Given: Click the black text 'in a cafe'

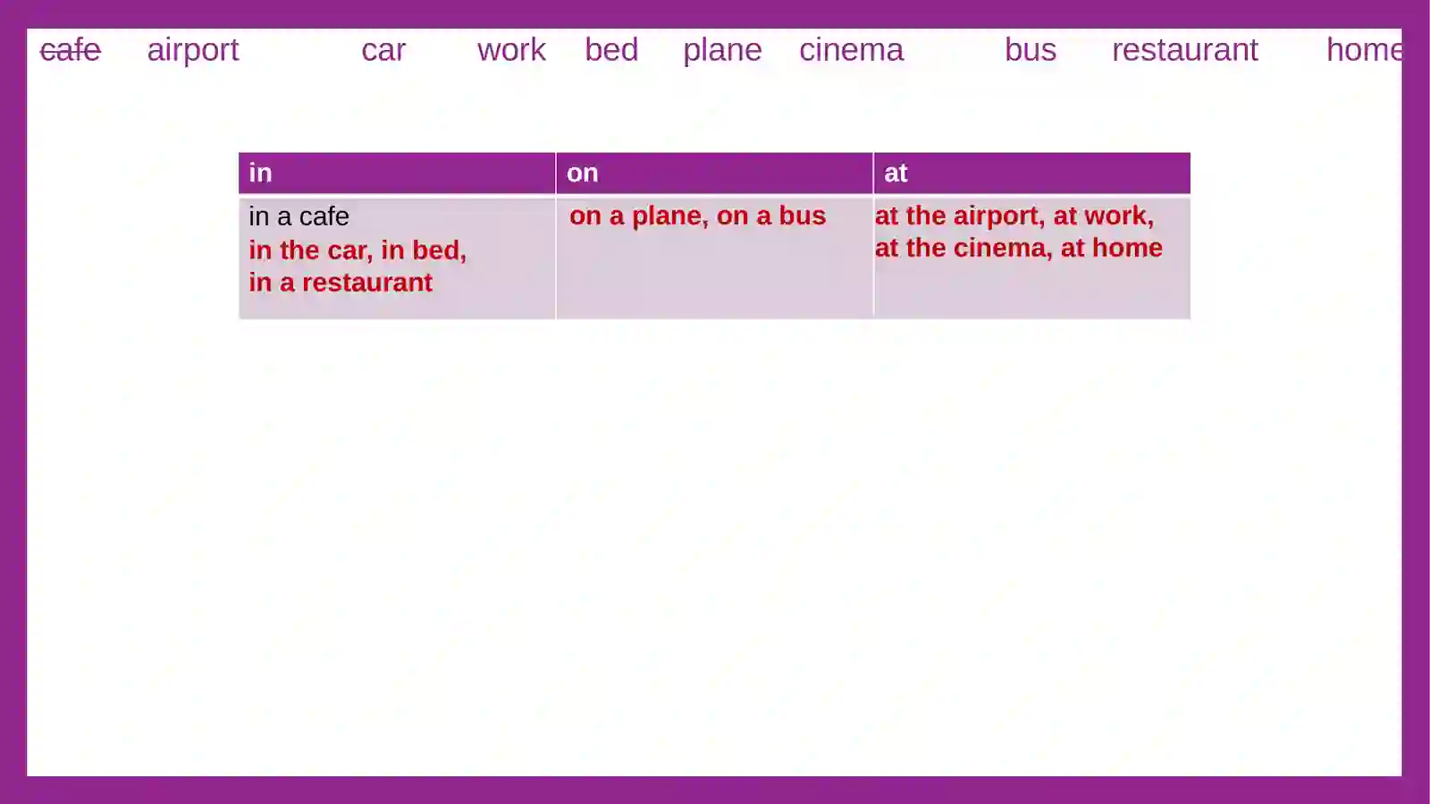Looking at the screenshot, I should 299,216.
